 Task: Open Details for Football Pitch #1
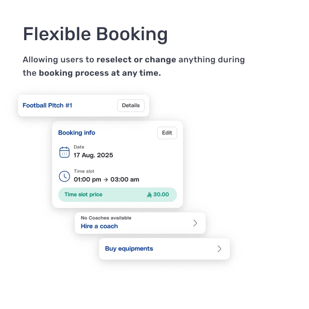tap(130, 106)
